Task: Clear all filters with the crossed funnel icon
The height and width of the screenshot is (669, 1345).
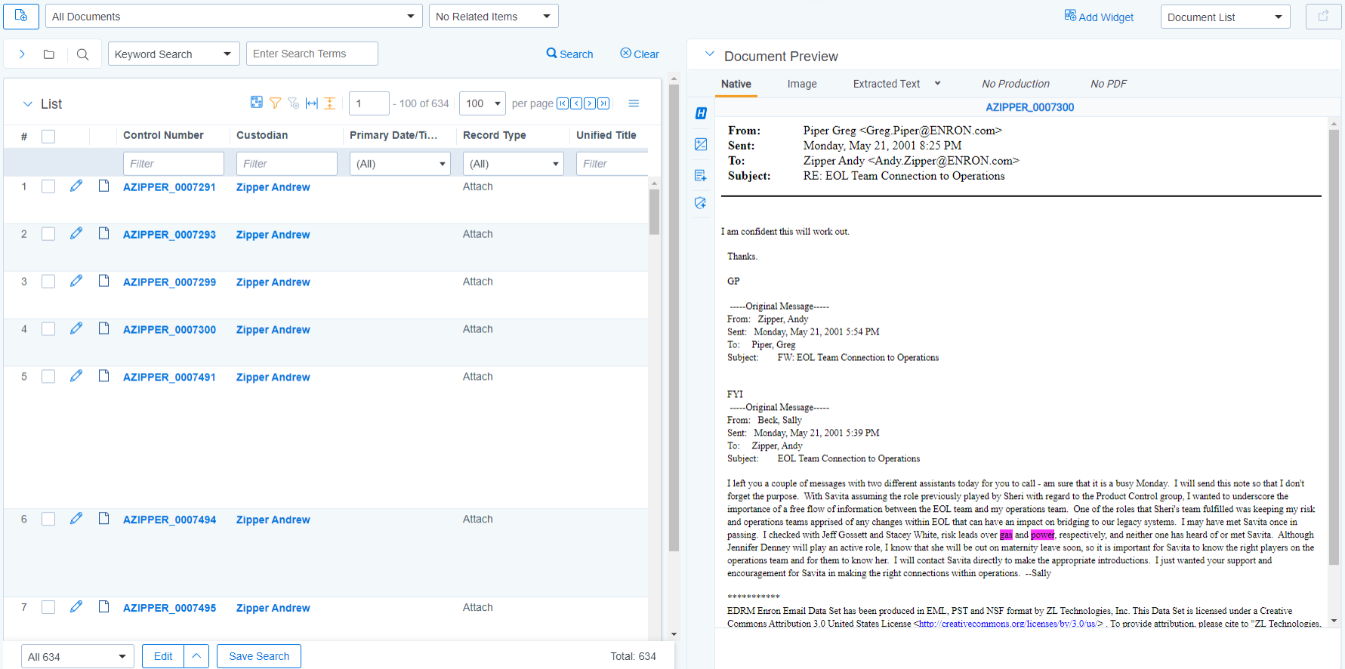Action: pyautogui.click(x=294, y=103)
